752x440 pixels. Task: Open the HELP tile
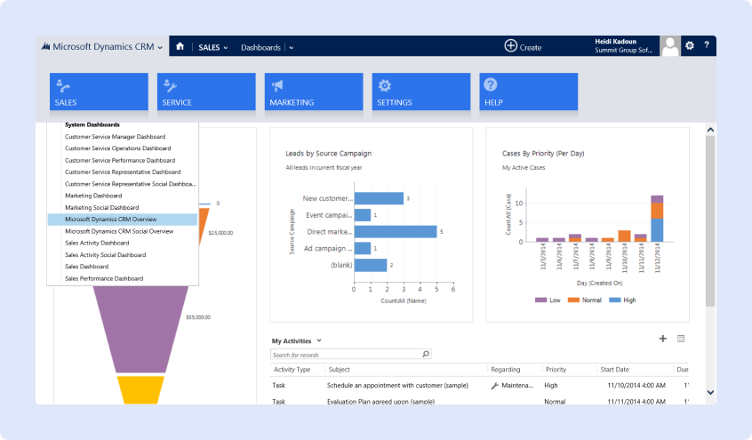[529, 92]
